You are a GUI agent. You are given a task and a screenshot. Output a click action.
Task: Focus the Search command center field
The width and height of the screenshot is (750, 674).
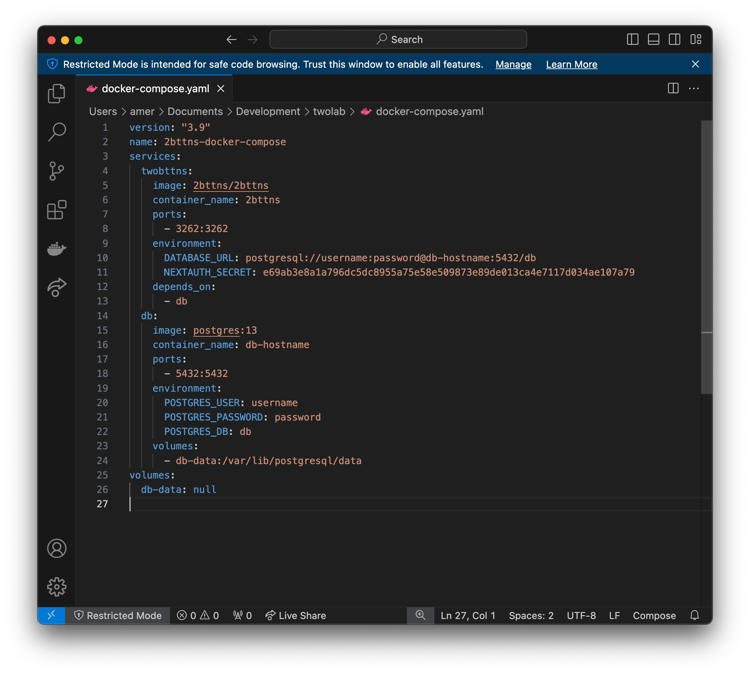[398, 39]
